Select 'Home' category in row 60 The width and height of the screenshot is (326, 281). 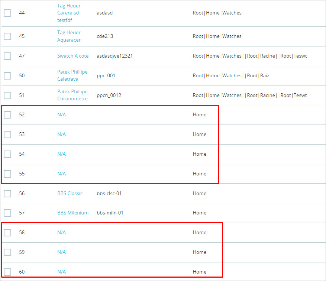199,272
